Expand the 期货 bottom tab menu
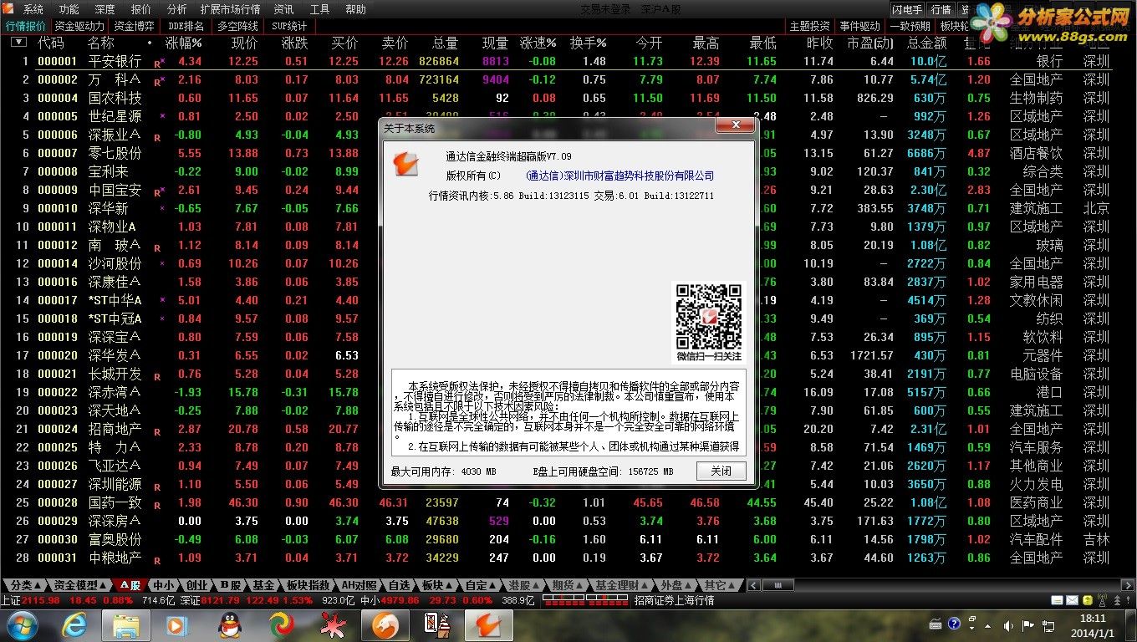 tap(568, 585)
